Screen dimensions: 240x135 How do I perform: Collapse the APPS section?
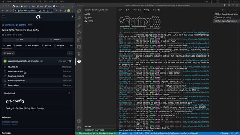coord(88,14)
